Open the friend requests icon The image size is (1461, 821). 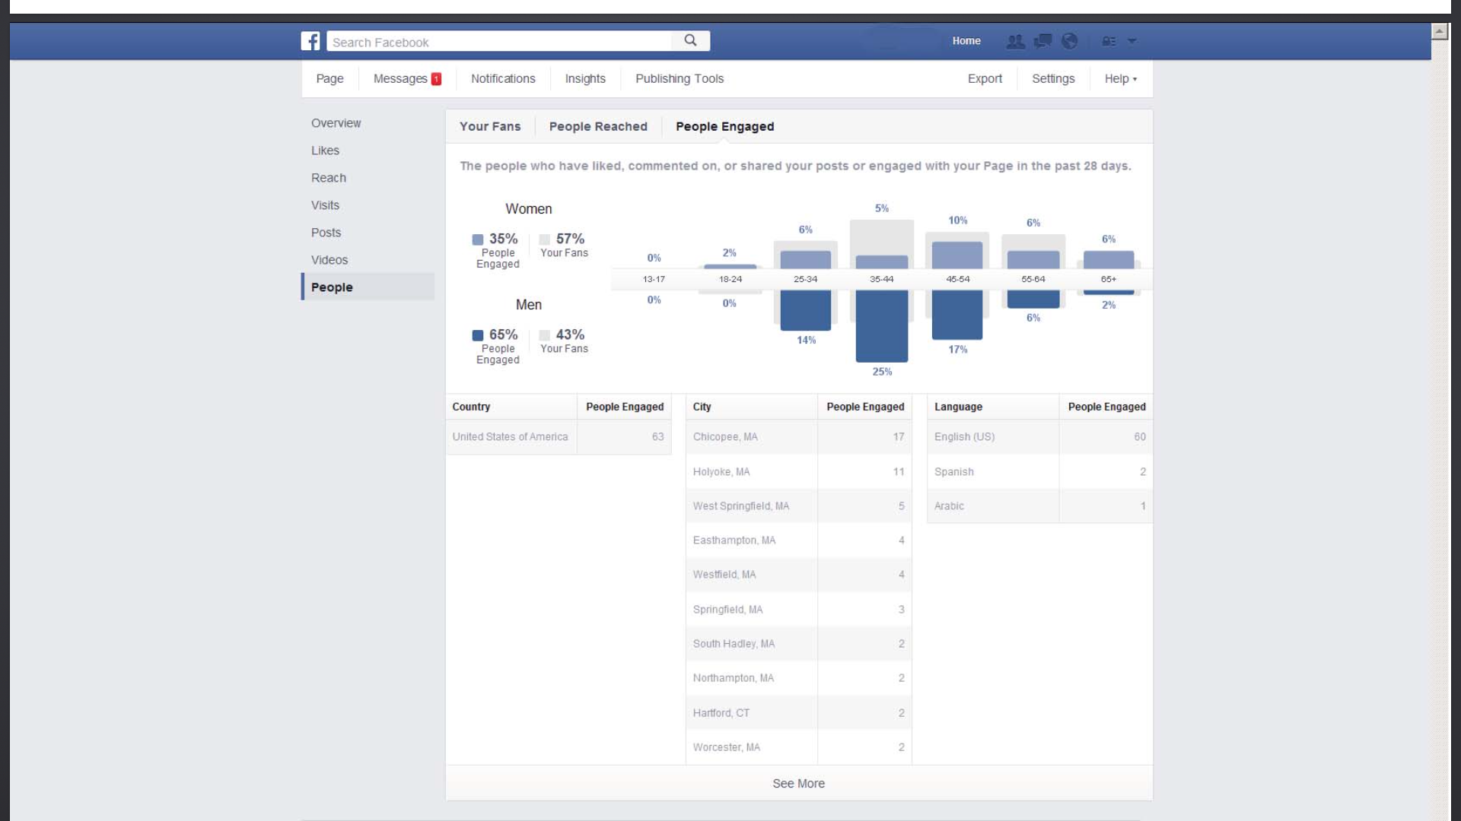point(1015,41)
